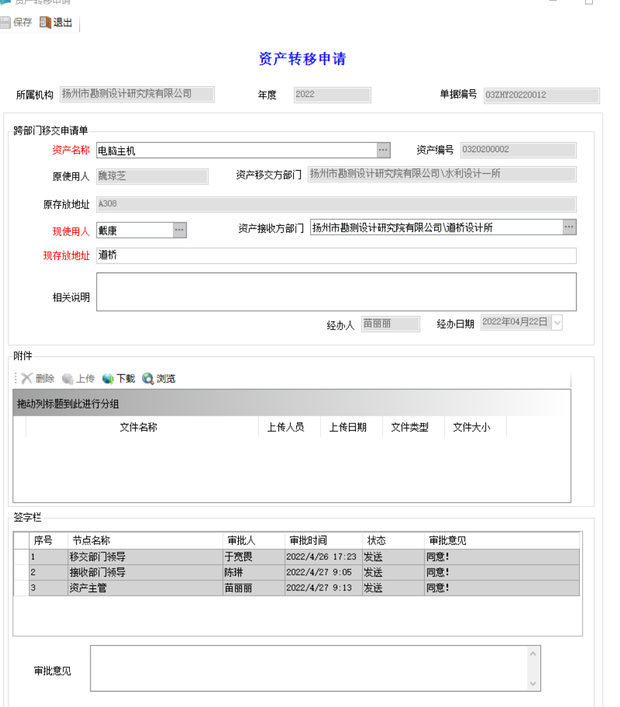Click approver cell 于宽畏
The image size is (620, 707).
point(254,557)
